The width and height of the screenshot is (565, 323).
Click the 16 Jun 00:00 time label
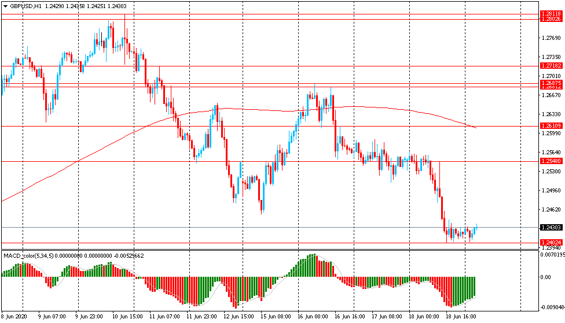(313, 317)
